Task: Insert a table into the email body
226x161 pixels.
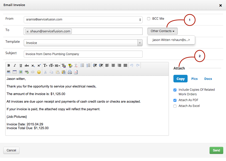Action: [14, 72]
